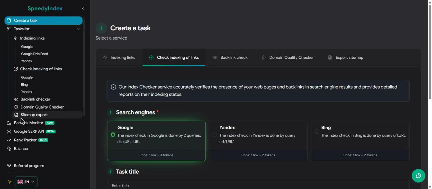Open Domain Quality Checker in sidebar
Viewport: 432px width, 189px height.
click(42, 107)
